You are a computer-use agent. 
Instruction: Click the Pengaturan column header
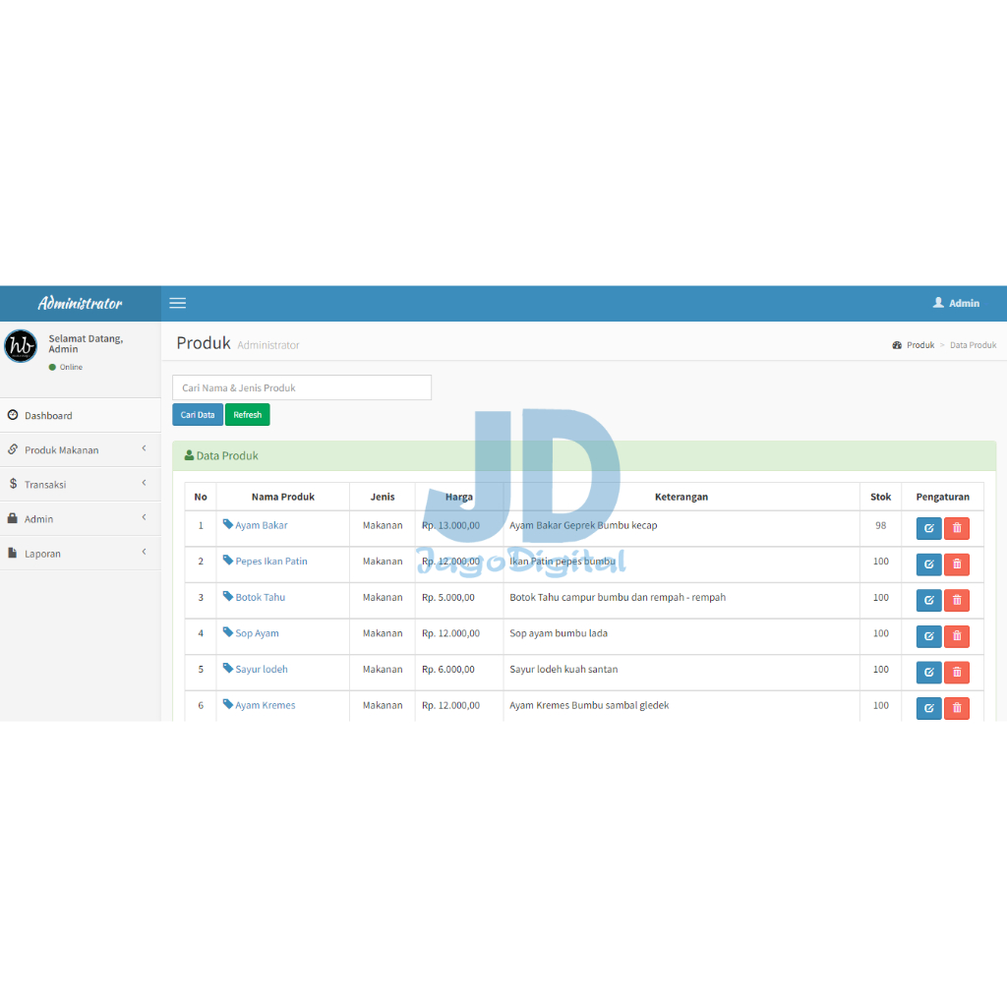(943, 497)
